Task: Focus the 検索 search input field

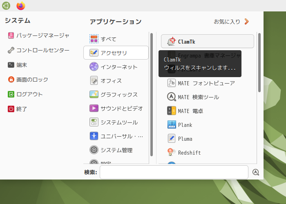Action: [174, 172]
